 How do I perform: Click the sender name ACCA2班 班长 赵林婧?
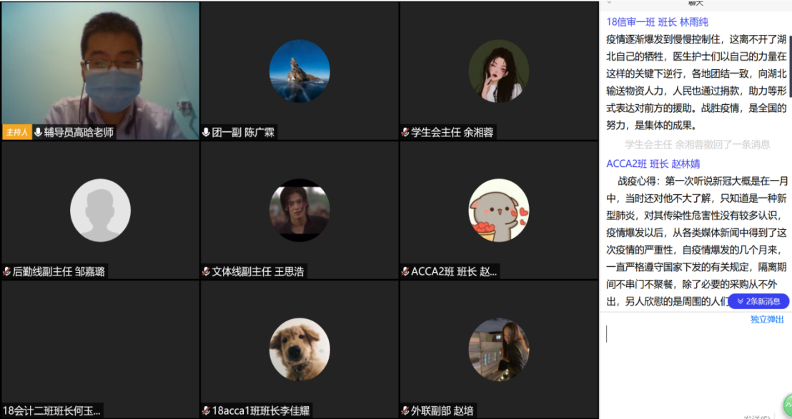tap(653, 164)
